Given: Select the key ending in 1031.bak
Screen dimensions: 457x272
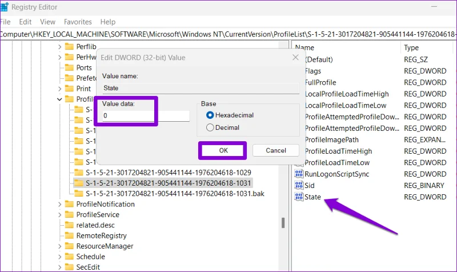Looking at the screenshot, I should click(175, 194).
